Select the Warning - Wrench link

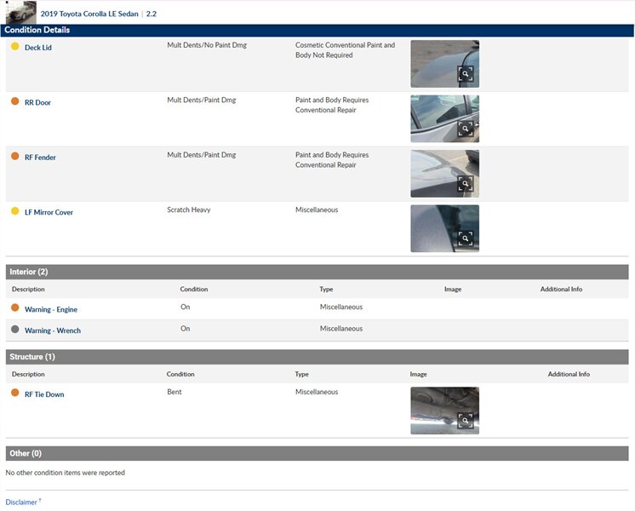point(53,330)
